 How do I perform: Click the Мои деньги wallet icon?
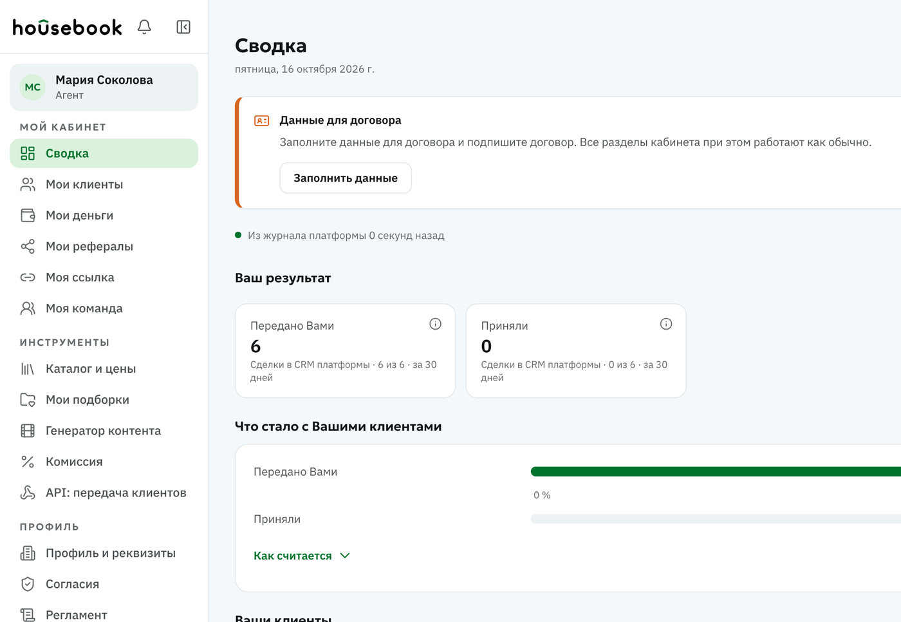pyautogui.click(x=28, y=215)
